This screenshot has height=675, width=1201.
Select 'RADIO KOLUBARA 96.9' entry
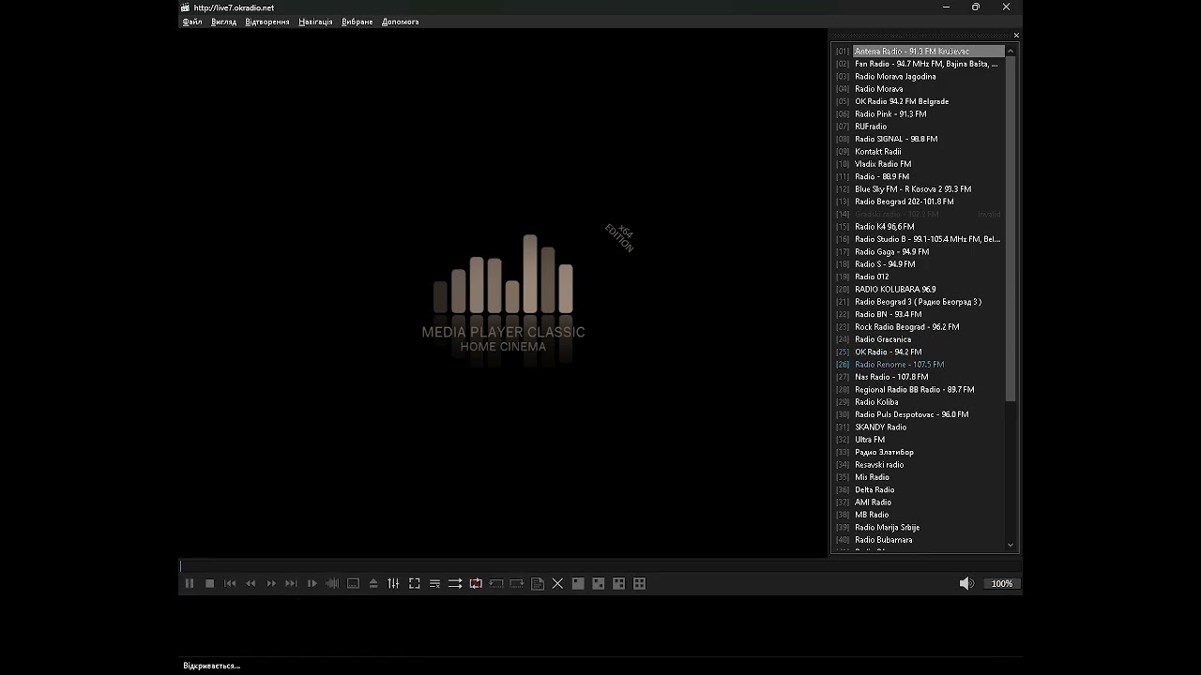pos(919,289)
